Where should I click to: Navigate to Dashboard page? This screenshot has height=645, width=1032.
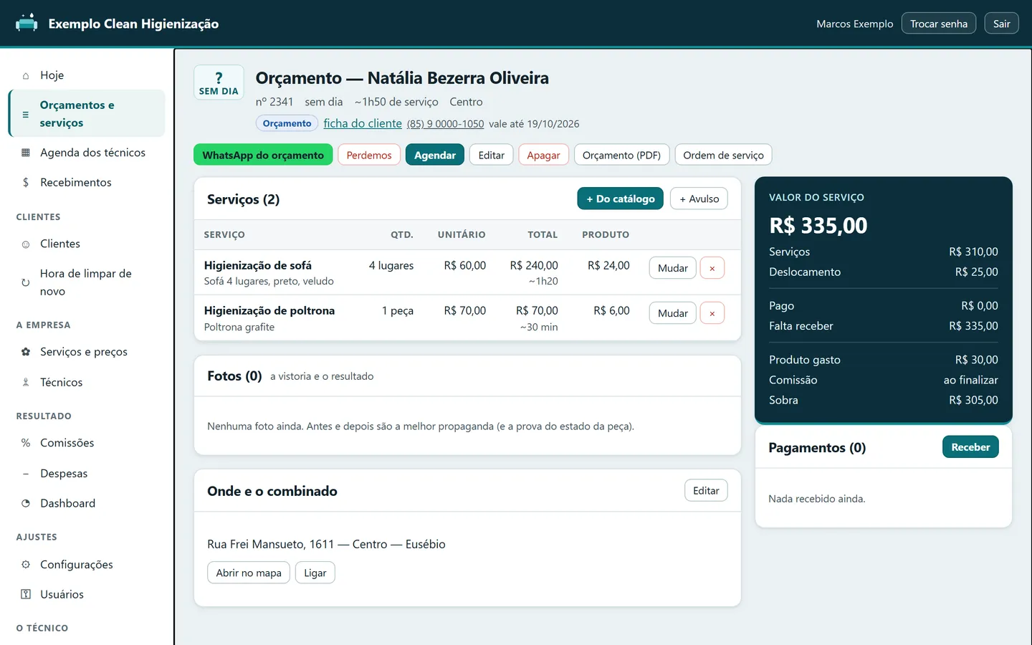[87, 503]
